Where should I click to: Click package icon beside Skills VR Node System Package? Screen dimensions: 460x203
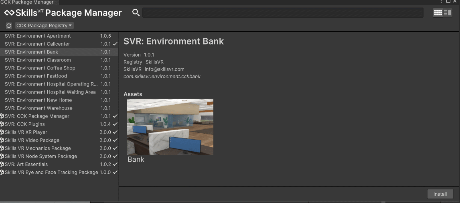(2, 156)
